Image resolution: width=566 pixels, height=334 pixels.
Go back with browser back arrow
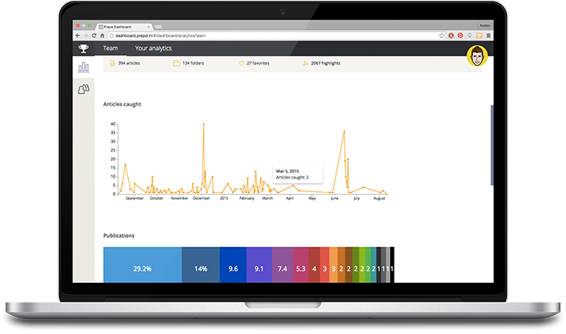point(78,35)
